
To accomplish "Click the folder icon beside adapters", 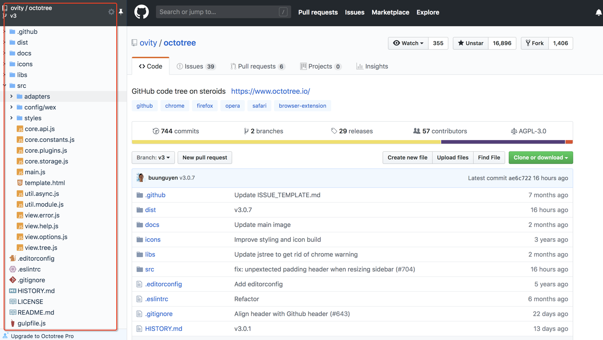I will pos(19,96).
